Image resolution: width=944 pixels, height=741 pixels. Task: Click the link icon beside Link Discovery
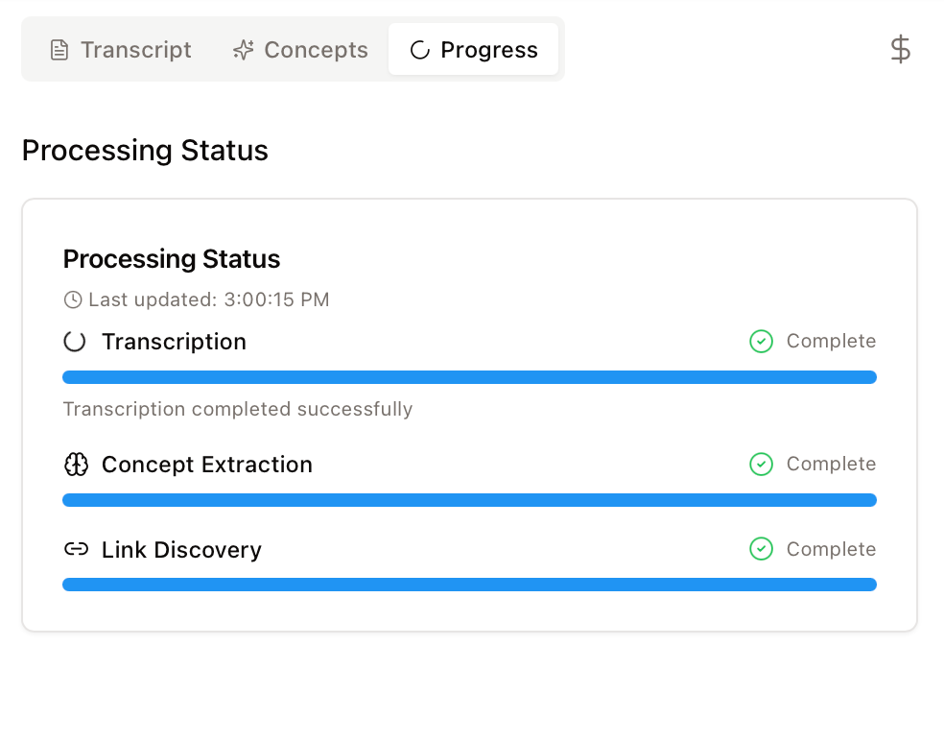[76, 550]
